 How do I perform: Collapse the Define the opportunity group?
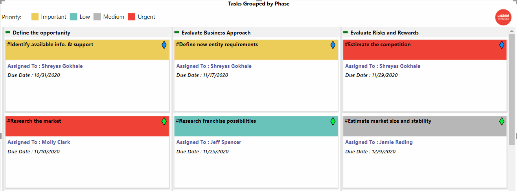[x=8, y=32]
